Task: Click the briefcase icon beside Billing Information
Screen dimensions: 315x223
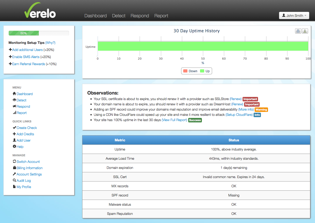Action: [x=14, y=168]
